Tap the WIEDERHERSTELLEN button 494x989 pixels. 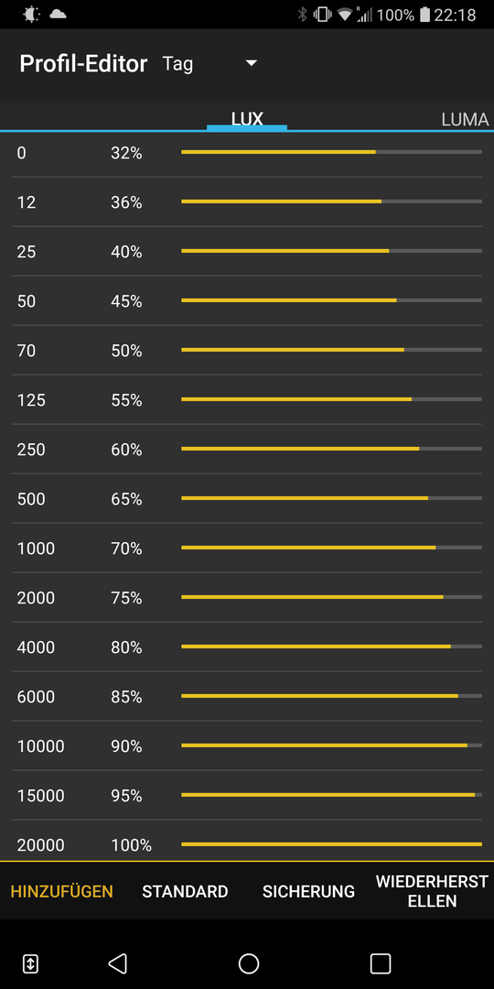[432, 891]
